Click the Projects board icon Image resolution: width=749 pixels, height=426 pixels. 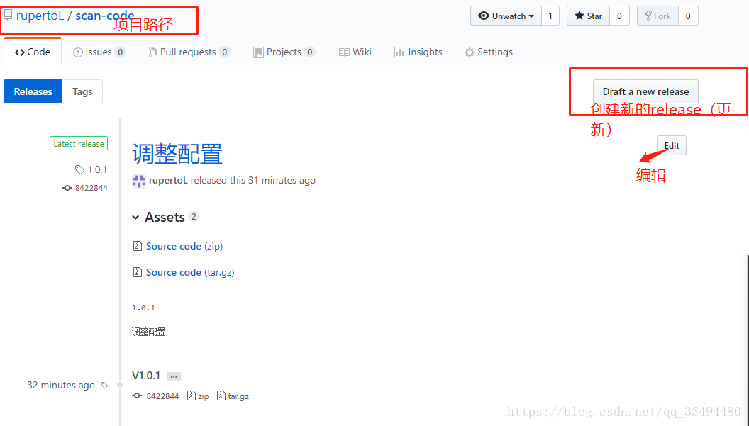pyautogui.click(x=258, y=52)
